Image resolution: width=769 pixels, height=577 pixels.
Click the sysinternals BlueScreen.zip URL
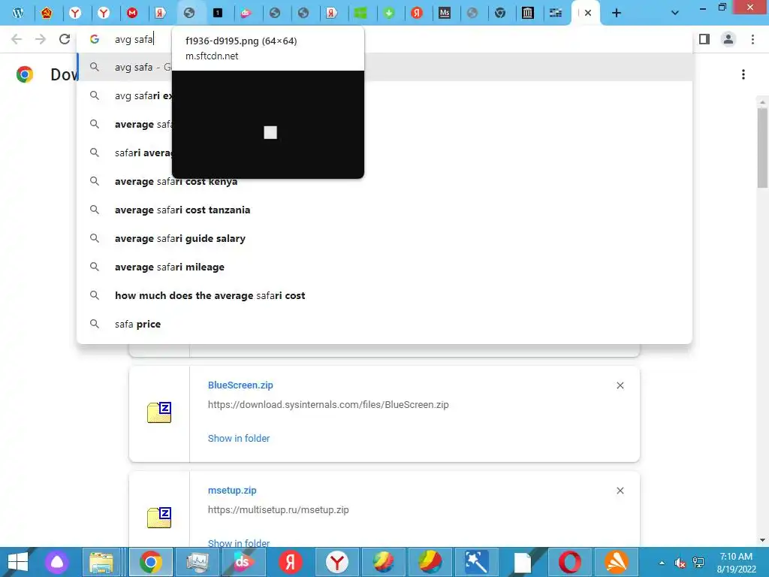coord(328,405)
